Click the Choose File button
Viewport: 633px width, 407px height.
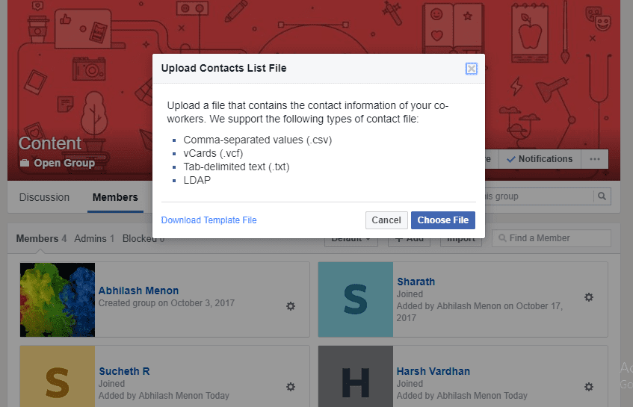pyautogui.click(x=443, y=220)
